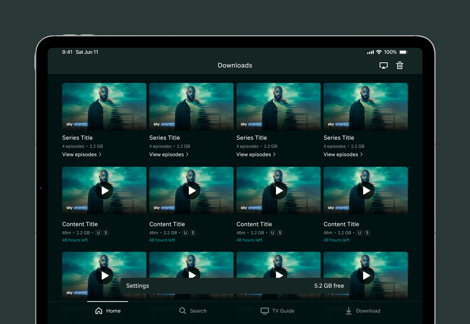The image size is (470, 324).
Task: Tap sky atlantic logo on first Series thumbnail
Action: 77,124
